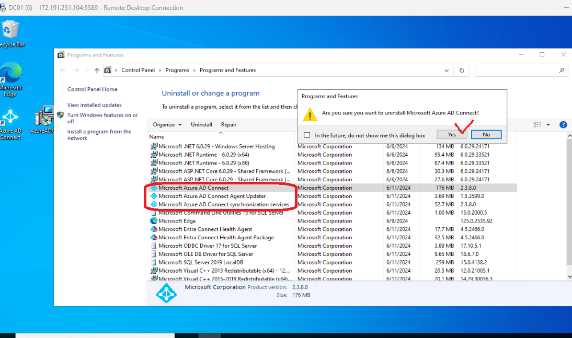Image resolution: width=572 pixels, height=338 pixels.
Task: Open Microsoft Edge desktop shortcut
Action: pos(11,79)
